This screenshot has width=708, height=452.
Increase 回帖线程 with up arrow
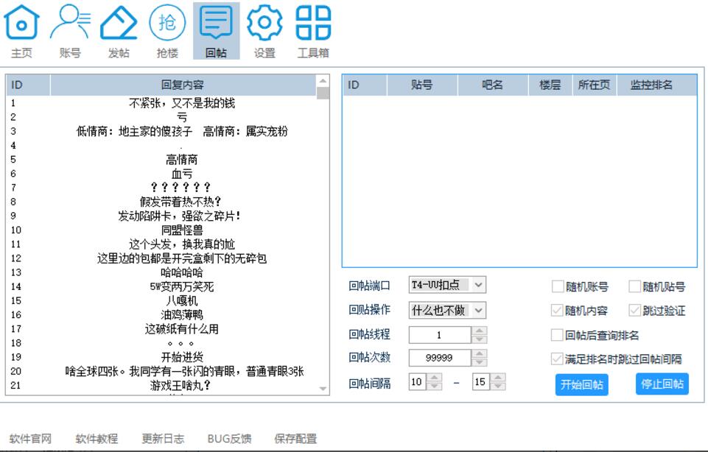coord(479,331)
